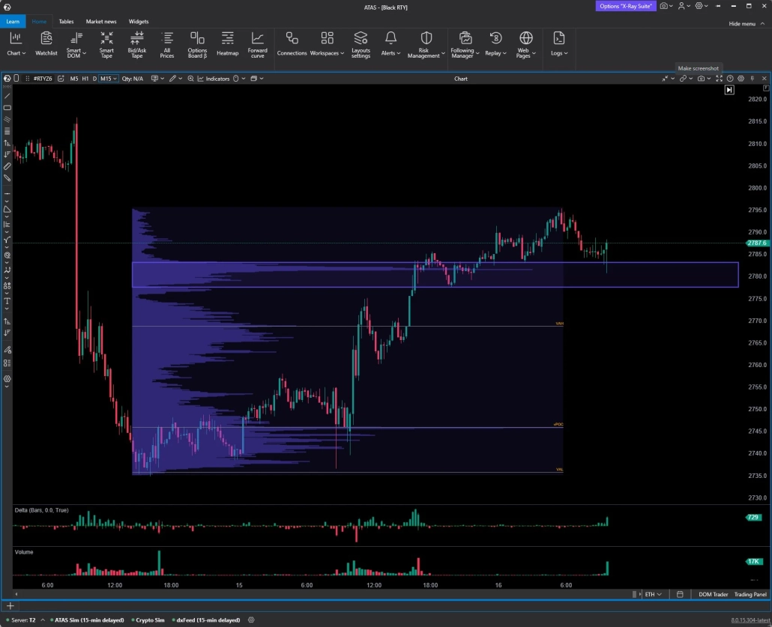Jump to the latest bar on the chart
Screen dimensions: 772x627
tap(729, 90)
